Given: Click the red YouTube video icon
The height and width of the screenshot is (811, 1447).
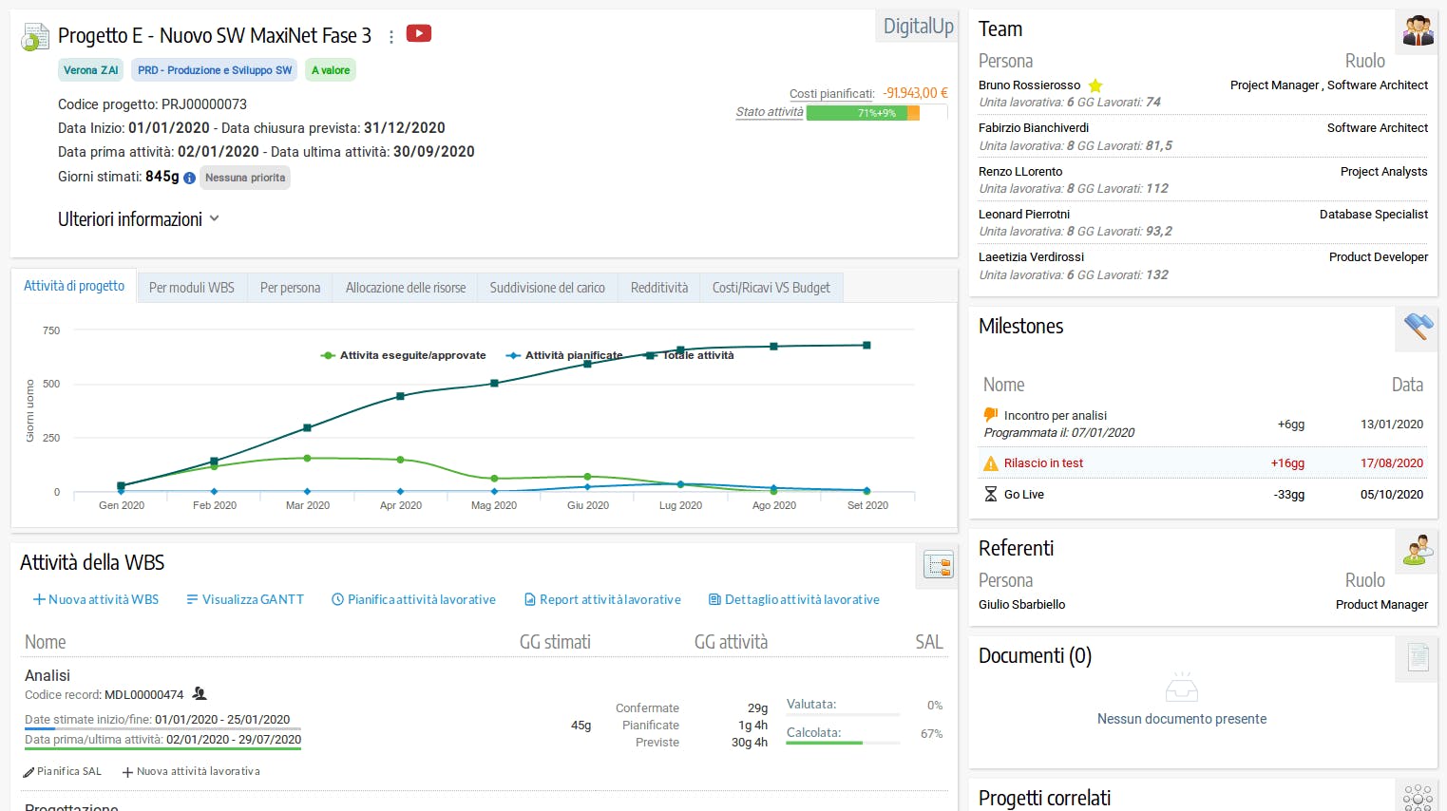Looking at the screenshot, I should coord(419,34).
